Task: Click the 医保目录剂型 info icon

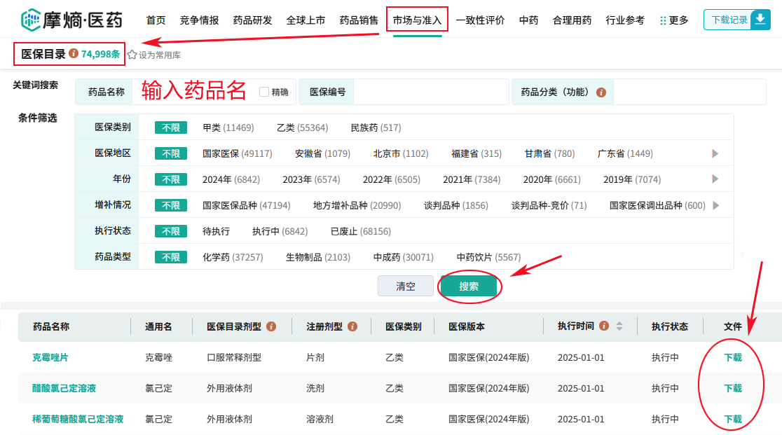Action: [x=271, y=325]
